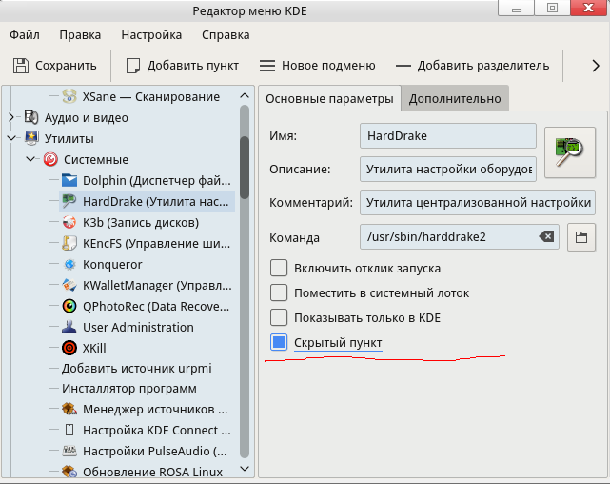Open the Файл menu
The height and width of the screenshot is (484, 610).
click(x=25, y=35)
